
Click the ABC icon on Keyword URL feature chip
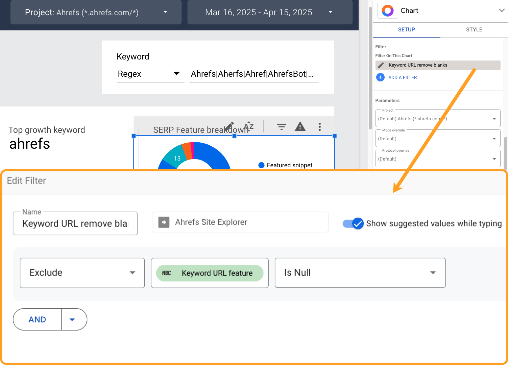(x=167, y=273)
